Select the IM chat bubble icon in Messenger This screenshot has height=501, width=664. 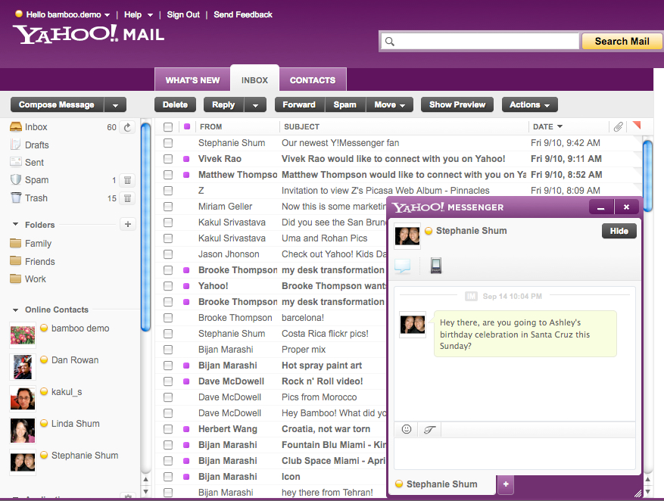[402, 266]
